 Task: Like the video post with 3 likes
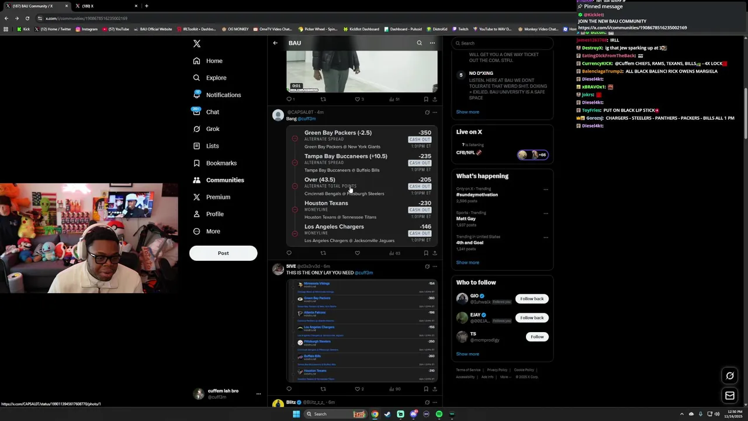coord(358,99)
